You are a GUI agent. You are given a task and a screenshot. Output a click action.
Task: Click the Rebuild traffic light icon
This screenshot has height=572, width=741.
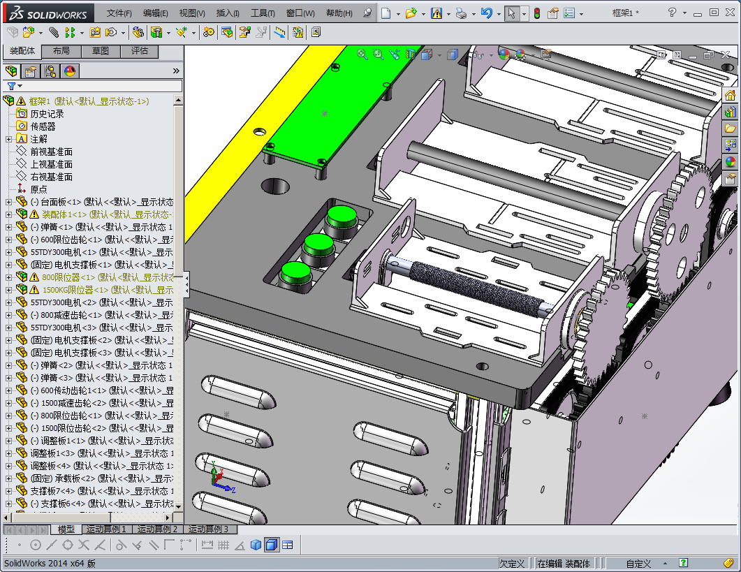pyautogui.click(x=536, y=13)
